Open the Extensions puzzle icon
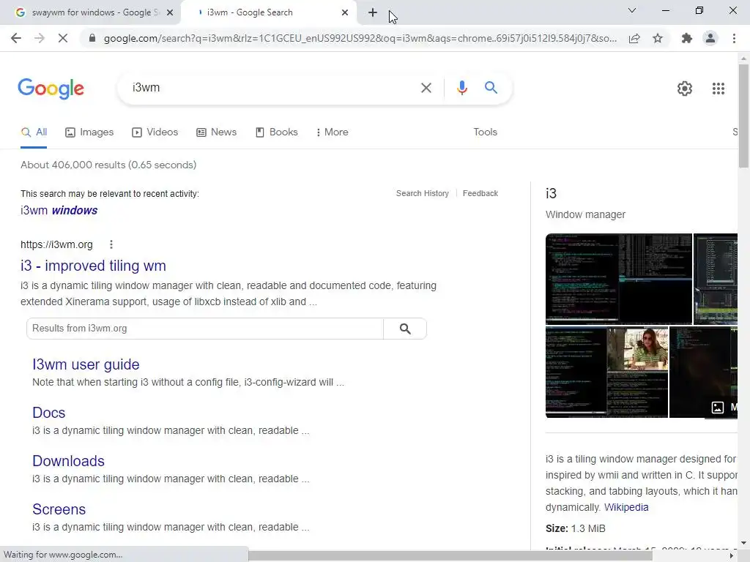 (687, 38)
